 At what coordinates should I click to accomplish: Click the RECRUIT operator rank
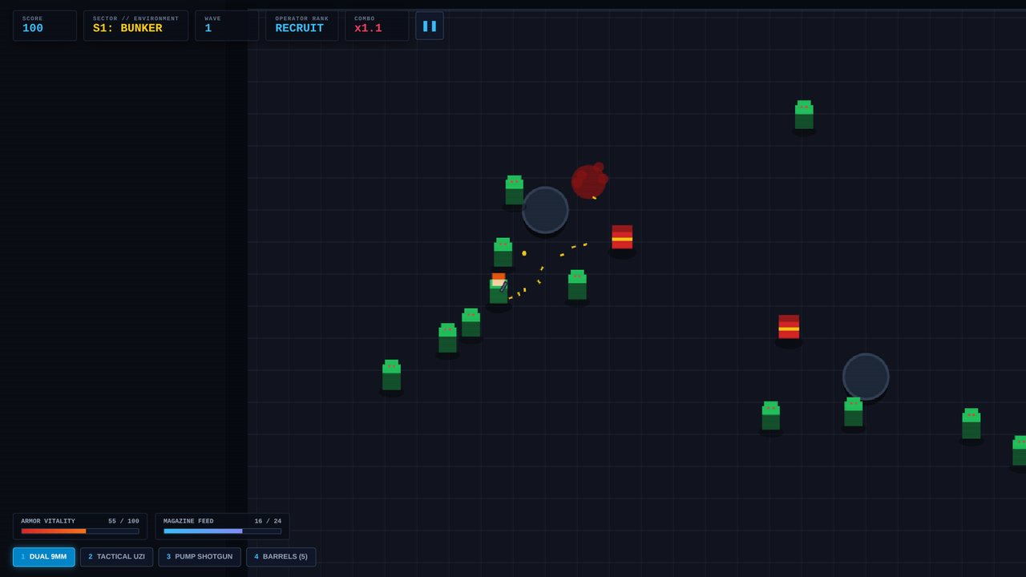coord(300,29)
